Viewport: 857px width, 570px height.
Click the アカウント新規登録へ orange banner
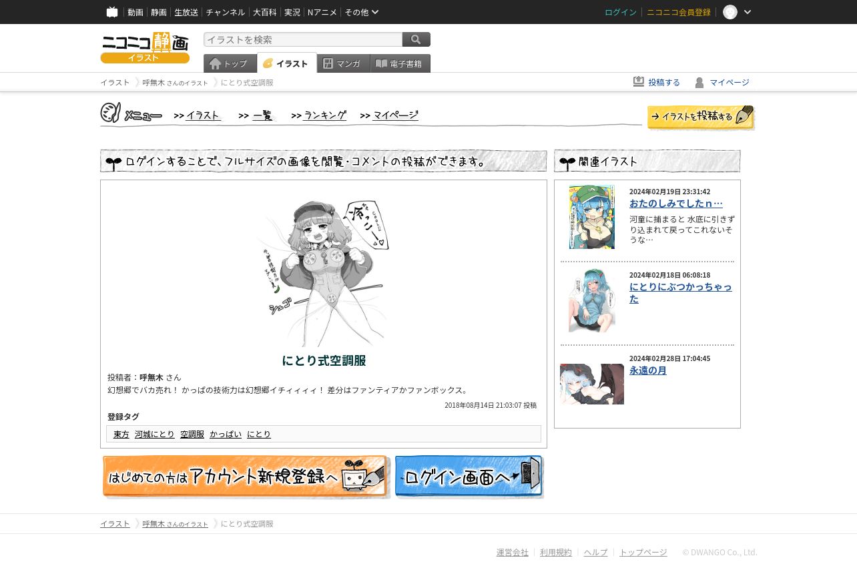tap(246, 477)
